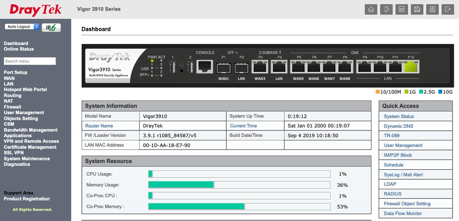Open the settings sliders icon
Viewport: 459px width, 221px height.
point(386,10)
